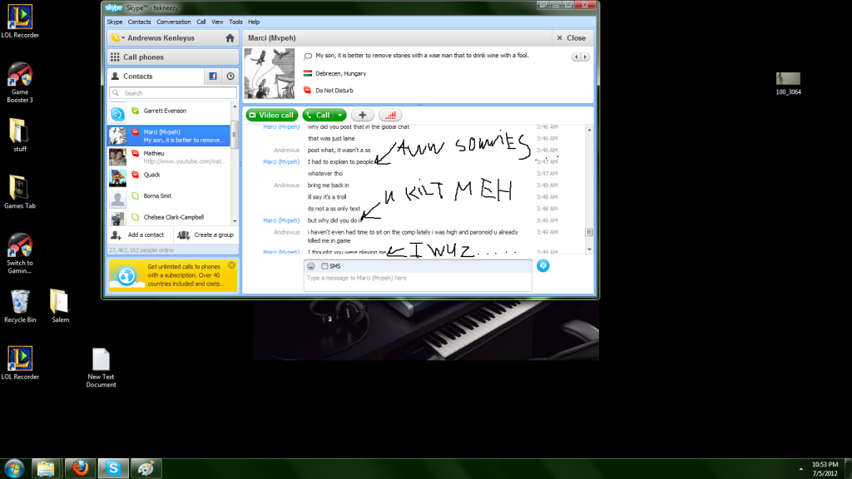
Task: Select New Text Document file icon
Action: coord(101,368)
